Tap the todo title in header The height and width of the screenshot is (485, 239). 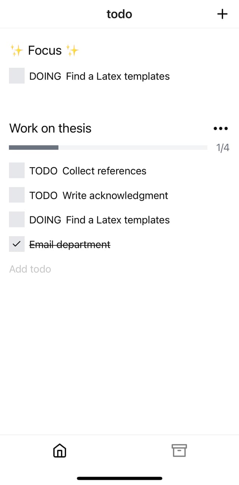(x=119, y=14)
